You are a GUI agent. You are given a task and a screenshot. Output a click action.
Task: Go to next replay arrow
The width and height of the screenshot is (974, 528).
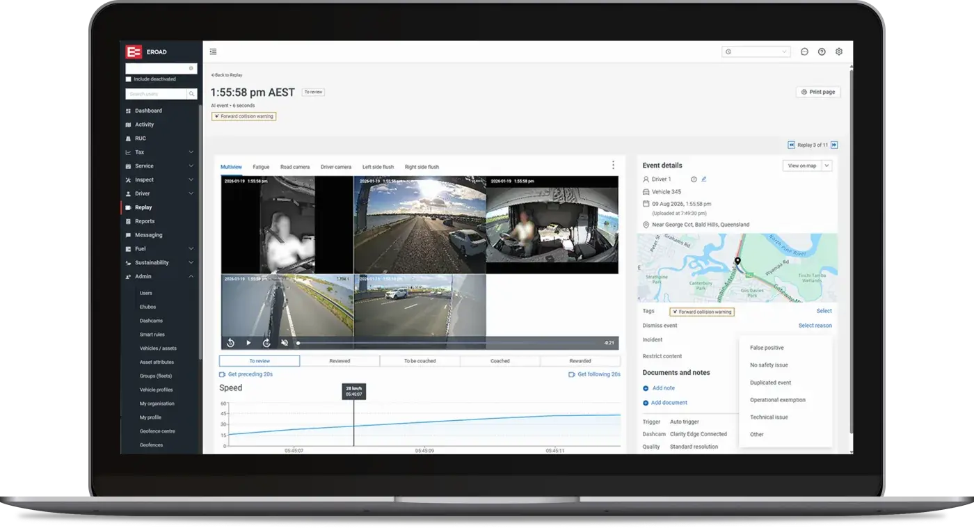pyautogui.click(x=834, y=145)
